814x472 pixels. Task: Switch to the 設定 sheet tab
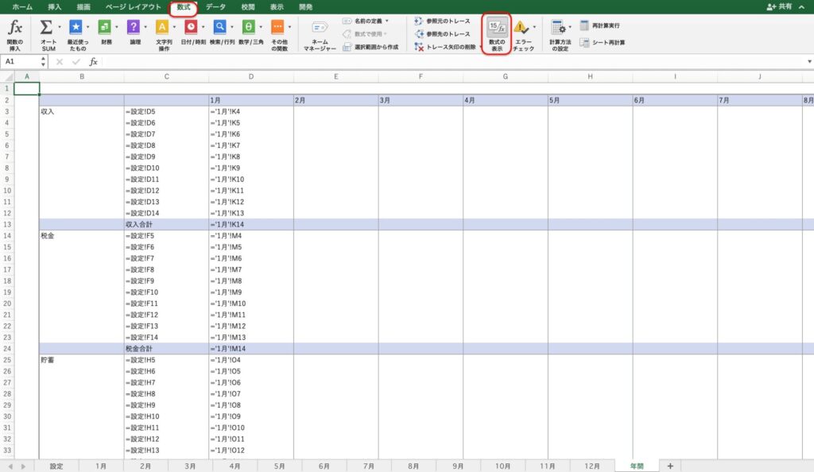click(56, 466)
